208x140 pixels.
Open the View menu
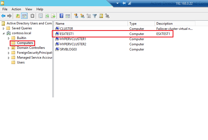(x=29, y=9)
